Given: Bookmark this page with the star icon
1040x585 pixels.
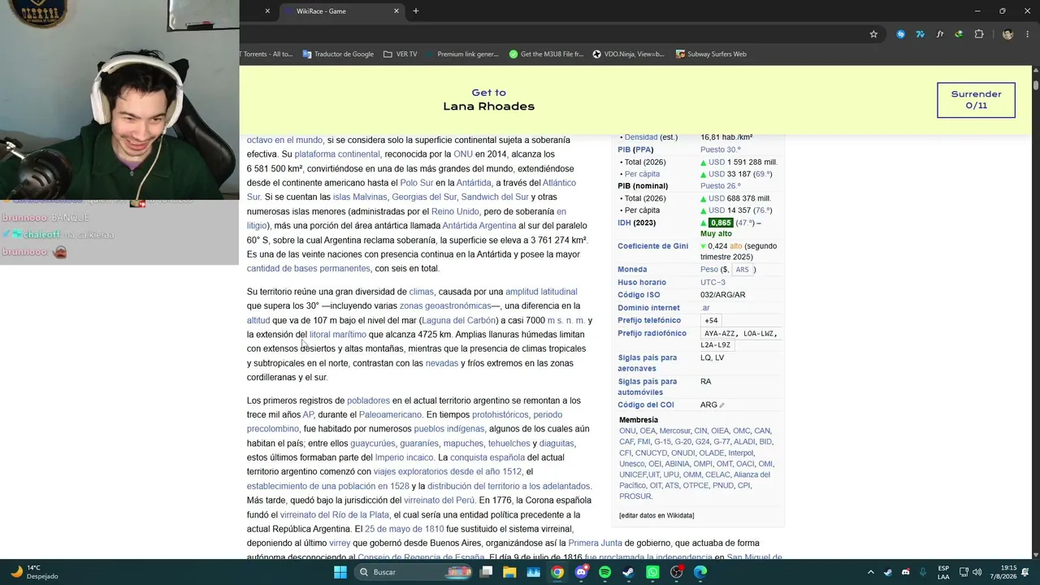Looking at the screenshot, I should coord(873,34).
